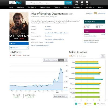Click the edit pencil icon under Status
108x108 pixels.
[x=104, y=34]
